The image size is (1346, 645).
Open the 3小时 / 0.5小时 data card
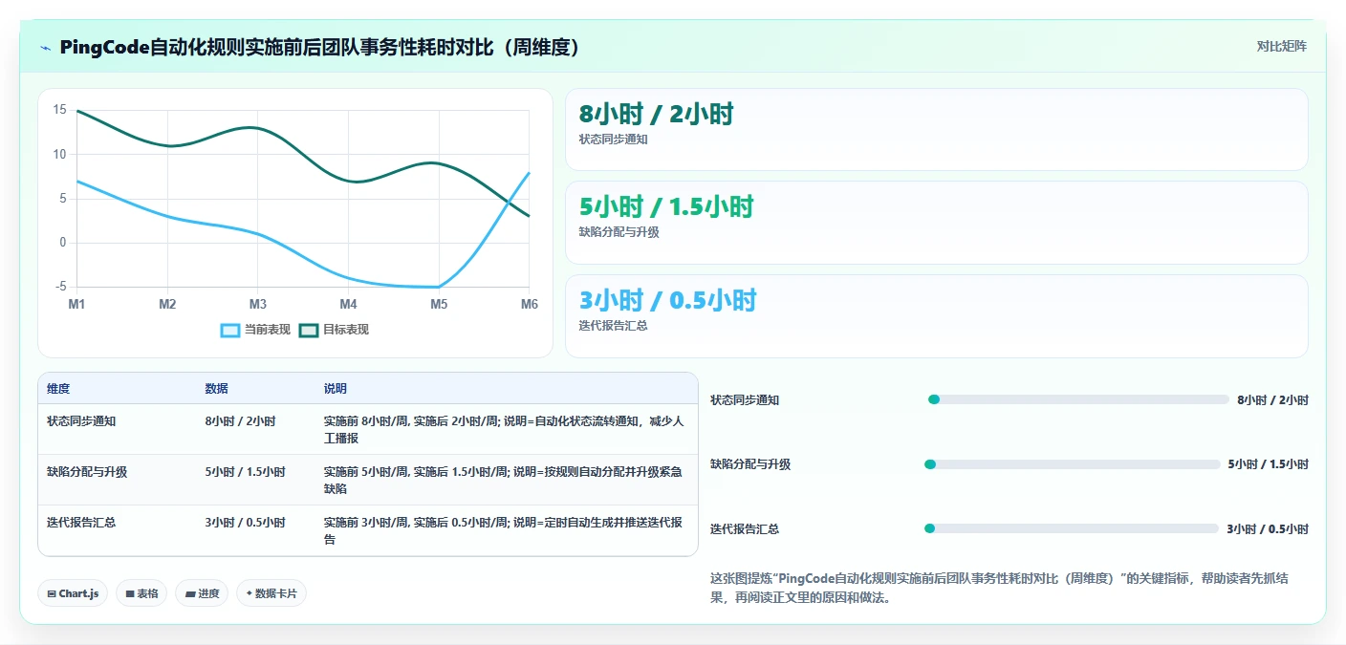[937, 316]
